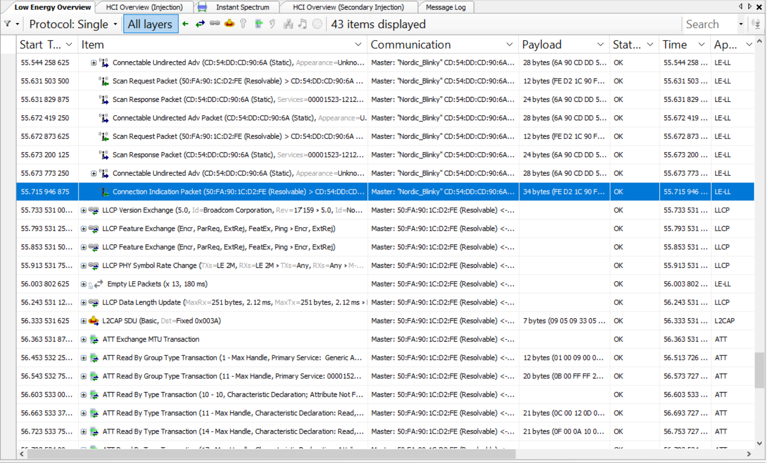Open the Message Log tab
The width and height of the screenshot is (767, 463).
pyautogui.click(x=446, y=7)
